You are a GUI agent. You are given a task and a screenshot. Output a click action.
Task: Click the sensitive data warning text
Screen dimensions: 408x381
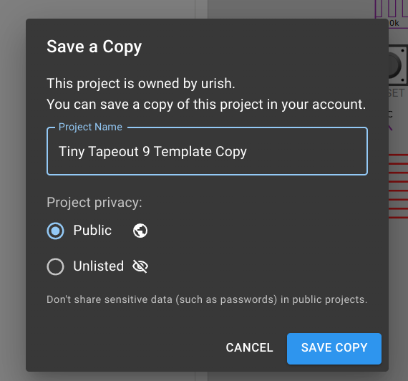tap(207, 300)
